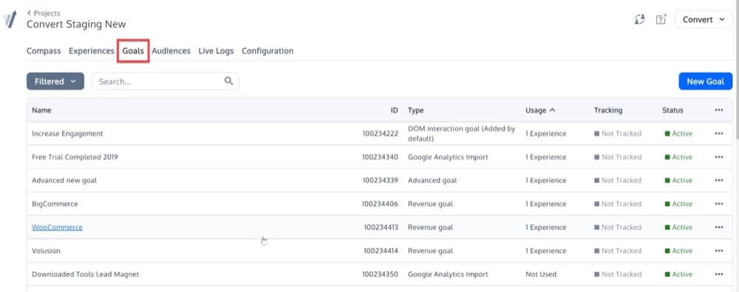Viewport: 739px width, 292px height.
Task: Select the Free Trial Completed 2019 goal
Action: click(75, 157)
